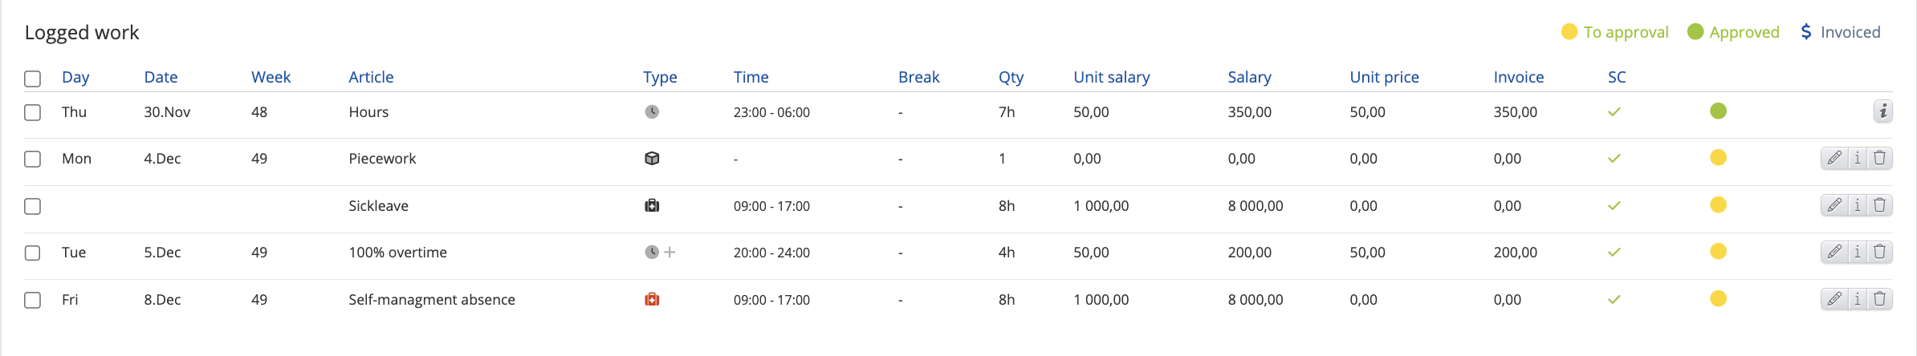Click the info icon for Thursday Hours row
This screenshot has width=1917, height=356.
pyautogui.click(x=1882, y=111)
